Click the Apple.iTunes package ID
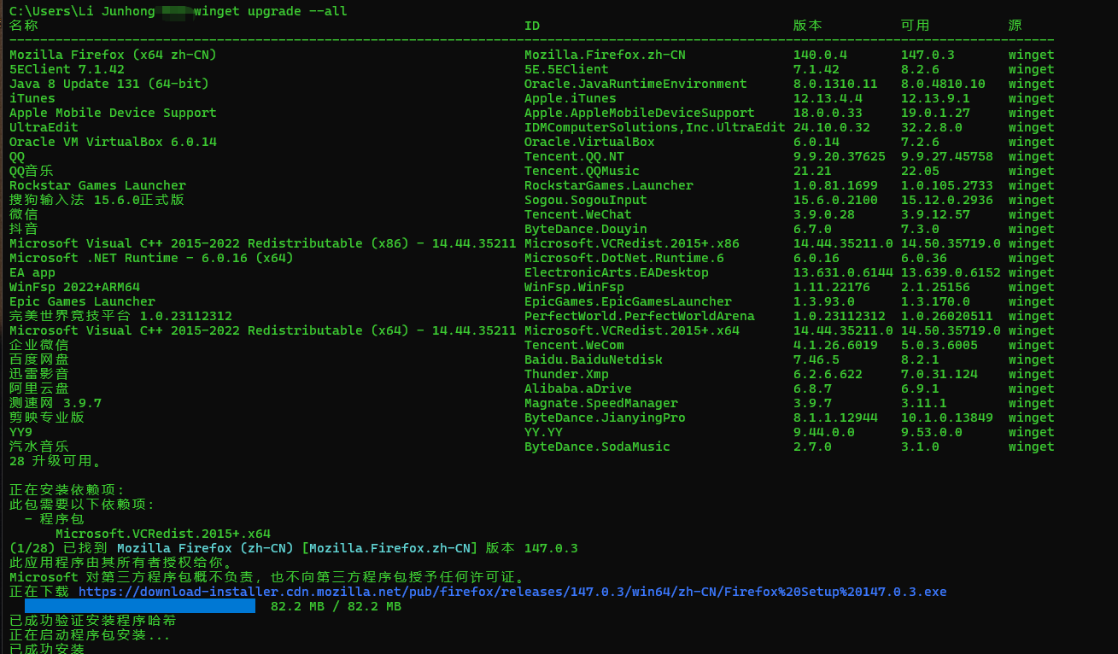Viewport: 1118px width, 654px height. pyautogui.click(x=570, y=98)
